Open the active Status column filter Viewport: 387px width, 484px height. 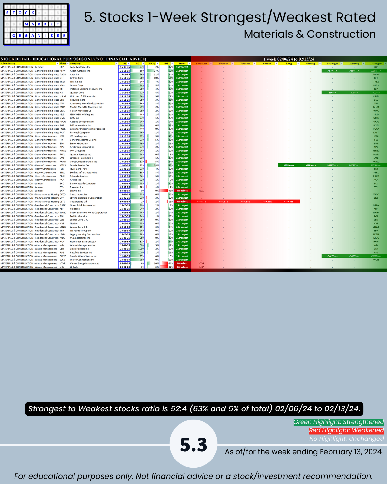[x=189, y=64]
